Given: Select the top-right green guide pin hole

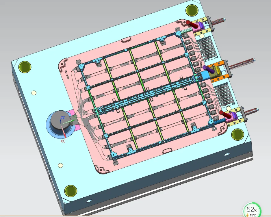Looking at the screenshot, I should pyautogui.click(x=192, y=10).
